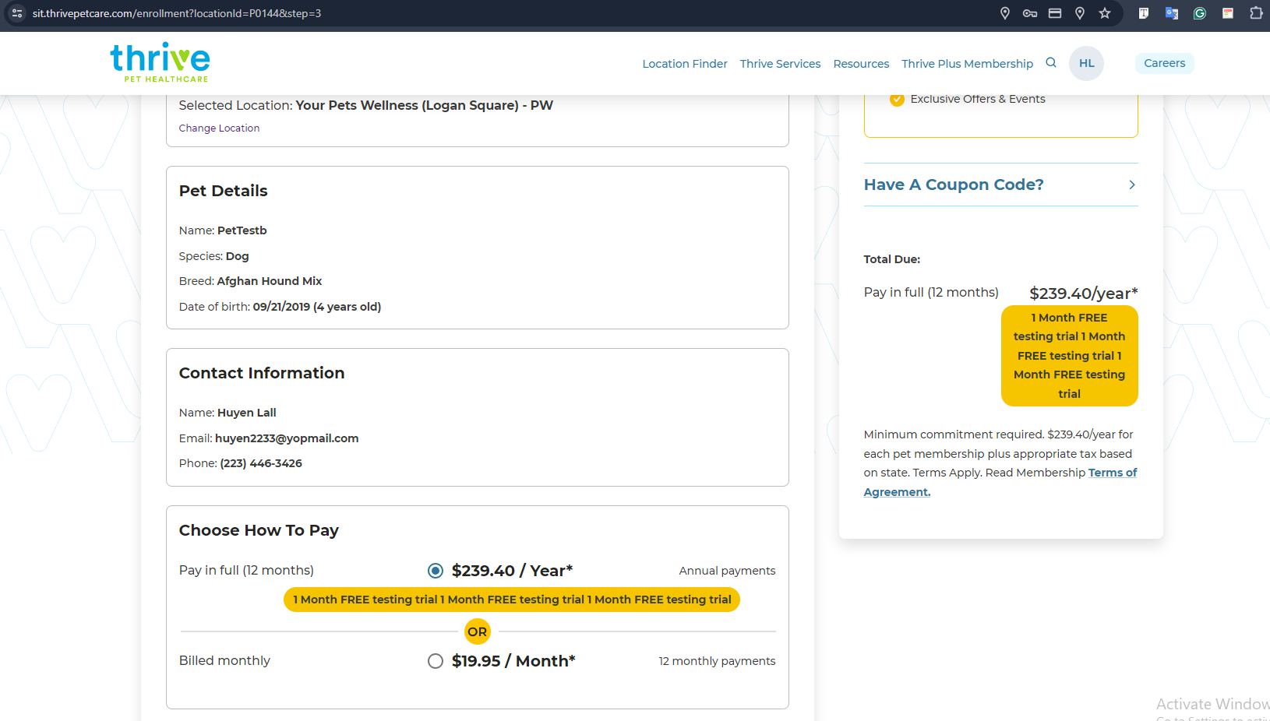Click the sidebar 1 Month FREE testing trial badge
The width and height of the screenshot is (1270, 721).
pyautogui.click(x=1069, y=356)
